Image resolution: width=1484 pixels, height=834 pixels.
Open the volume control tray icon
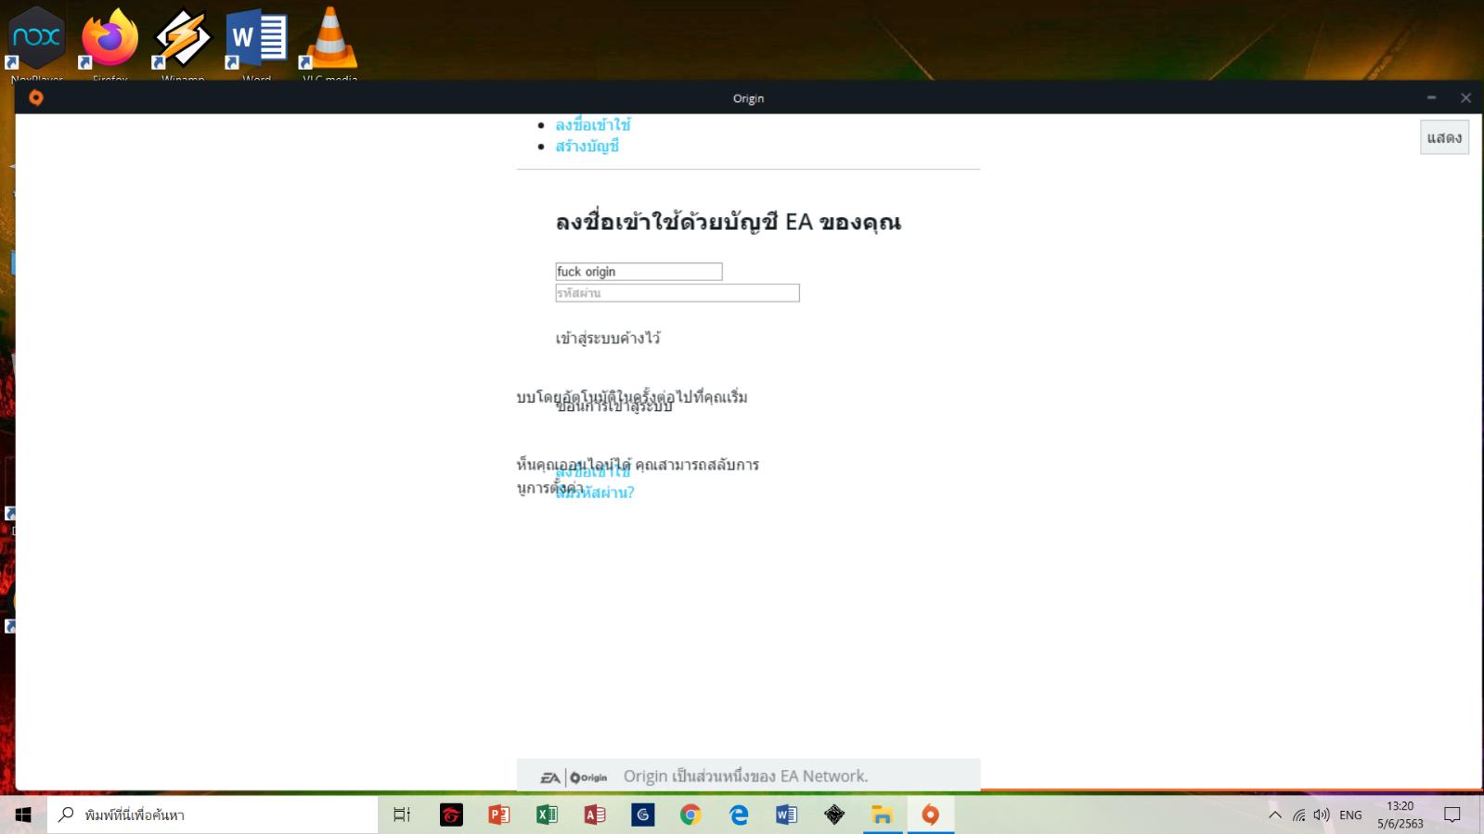click(1322, 815)
